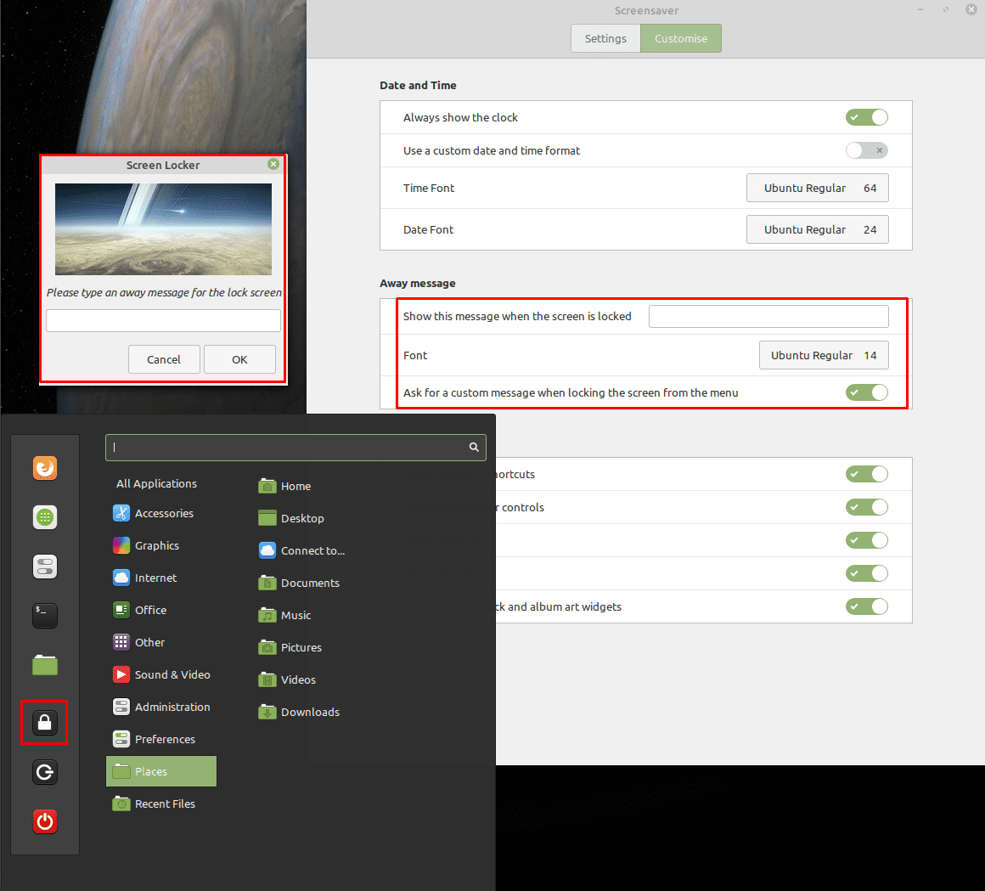Select All Applications in the menu

[x=156, y=483]
